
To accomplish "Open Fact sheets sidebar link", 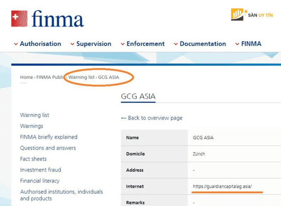I will [x=33, y=159].
